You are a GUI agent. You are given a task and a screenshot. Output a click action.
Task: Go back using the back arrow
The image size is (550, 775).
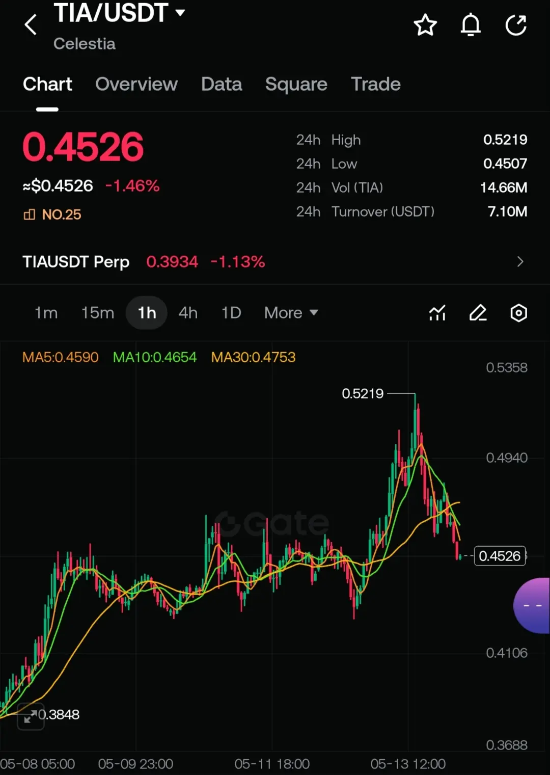click(31, 24)
